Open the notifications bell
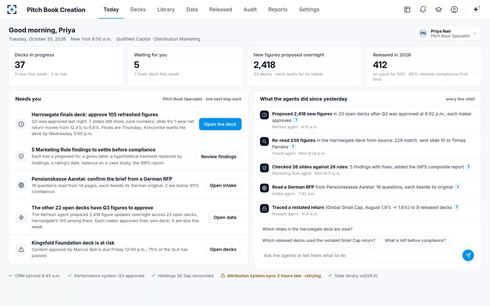This screenshot has width=490, height=306. 423,10
